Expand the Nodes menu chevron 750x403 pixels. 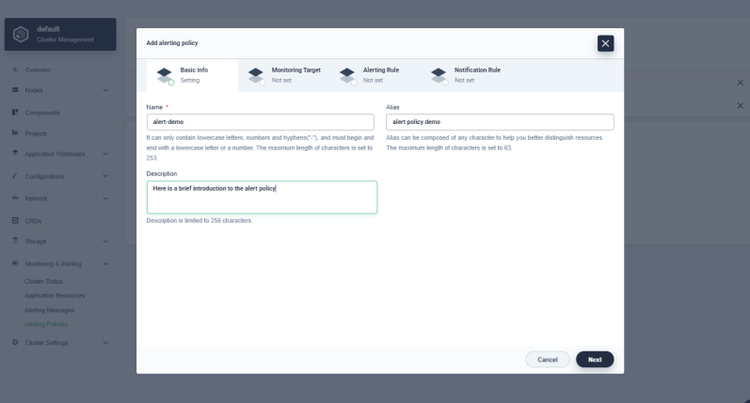pyautogui.click(x=105, y=90)
